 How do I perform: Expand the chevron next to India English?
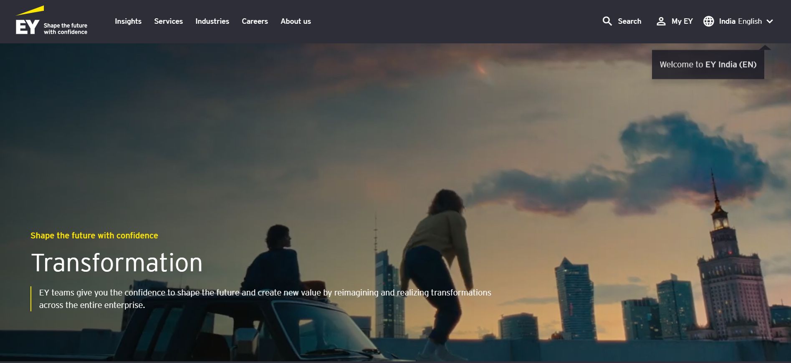(x=770, y=21)
